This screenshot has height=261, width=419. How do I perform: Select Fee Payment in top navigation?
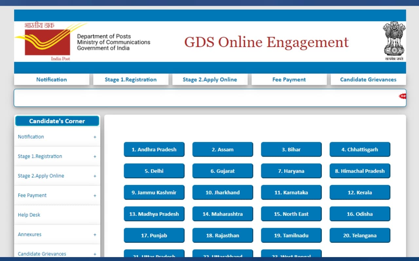289,80
